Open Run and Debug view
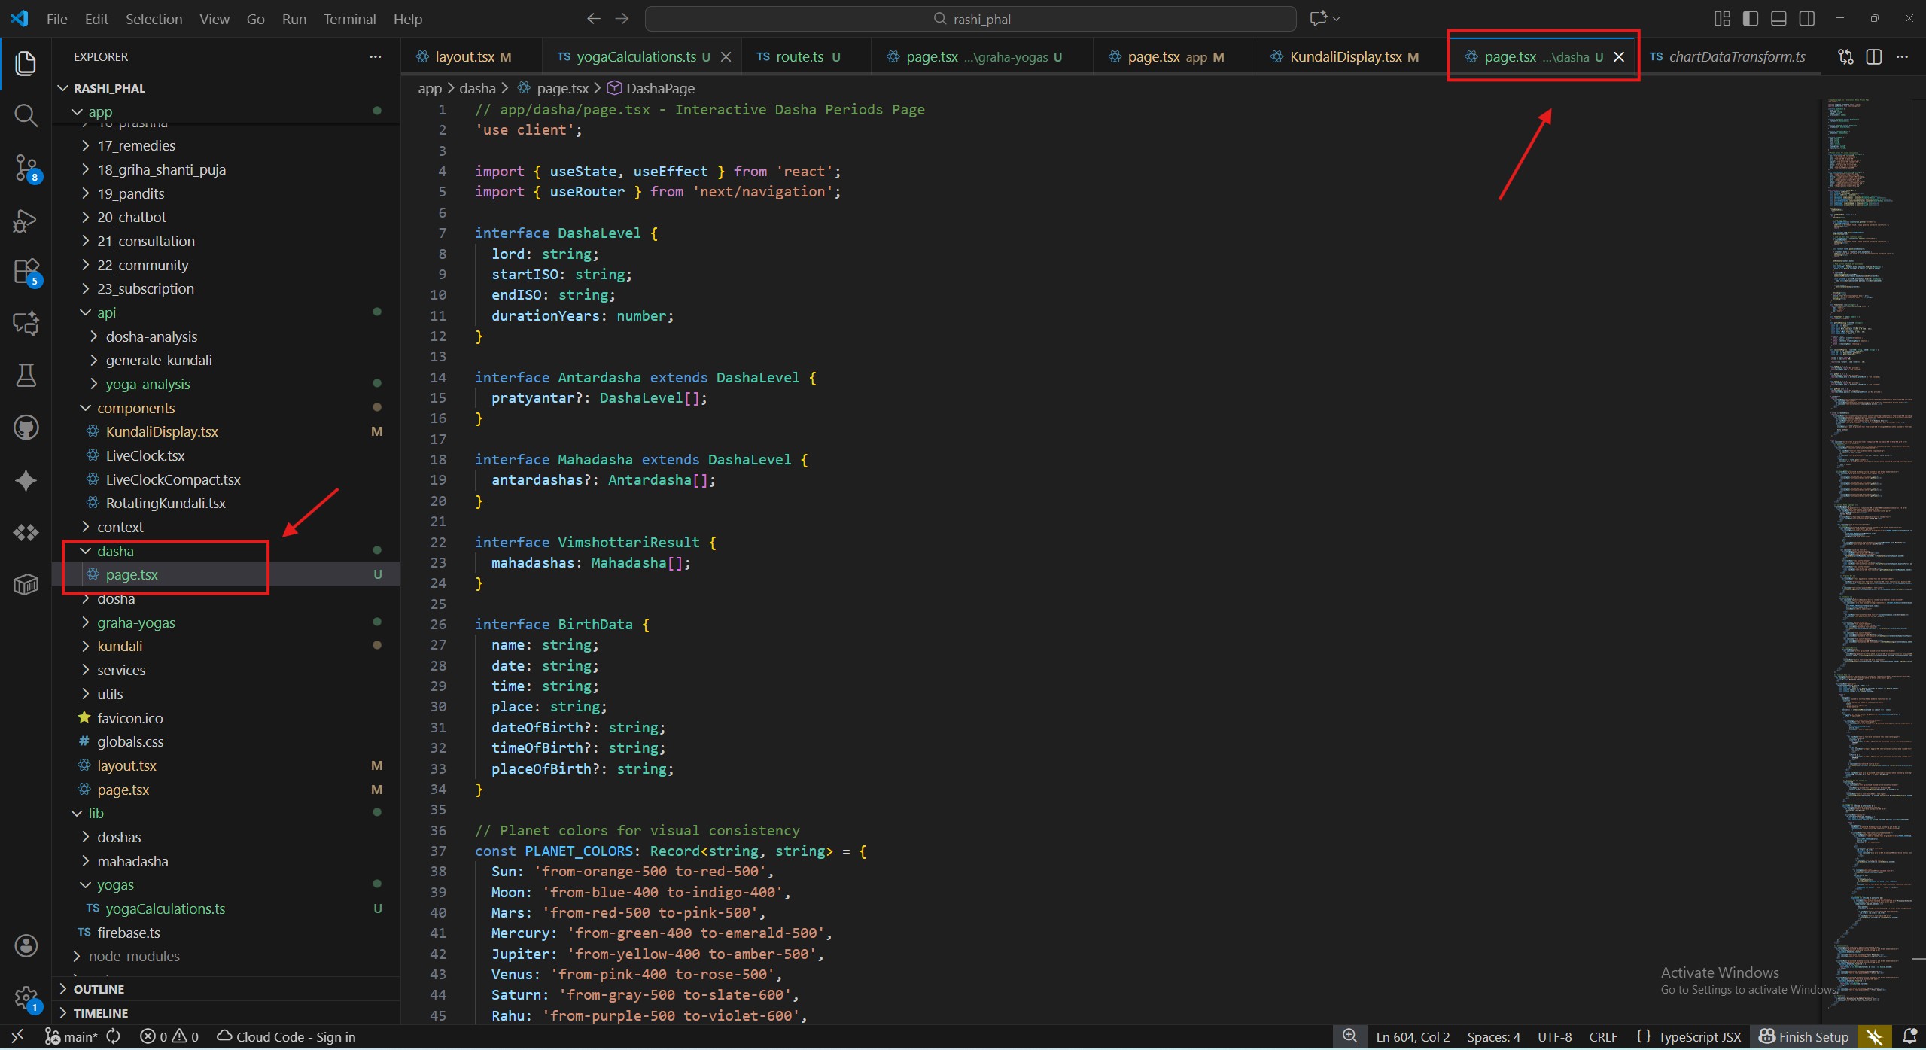Image resolution: width=1926 pixels, height=1050 pixels. pos(26,221)
